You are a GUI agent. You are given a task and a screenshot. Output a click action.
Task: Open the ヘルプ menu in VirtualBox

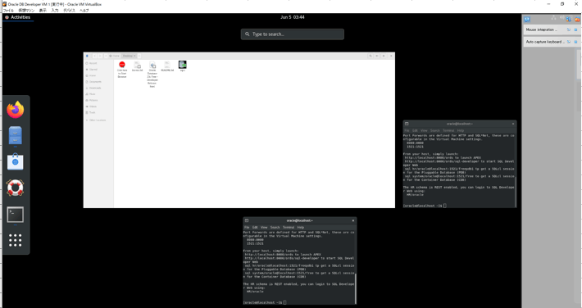coord(84,11)
